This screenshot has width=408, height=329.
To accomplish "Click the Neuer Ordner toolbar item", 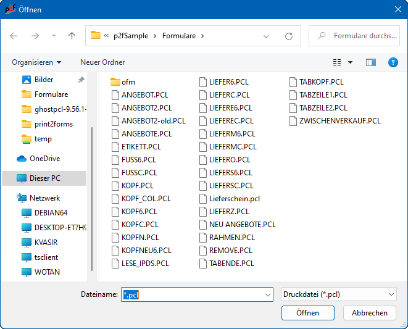I will [x=102, y=62].
